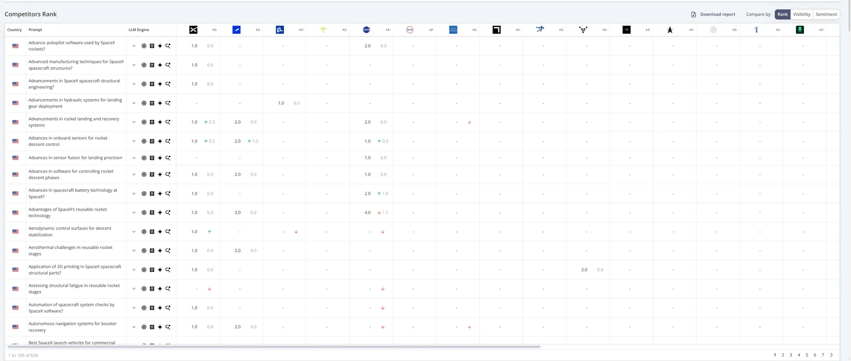Click AI search icon in sensor fusion row
This screenshot has width=851, height=361.
click(168, 158)
